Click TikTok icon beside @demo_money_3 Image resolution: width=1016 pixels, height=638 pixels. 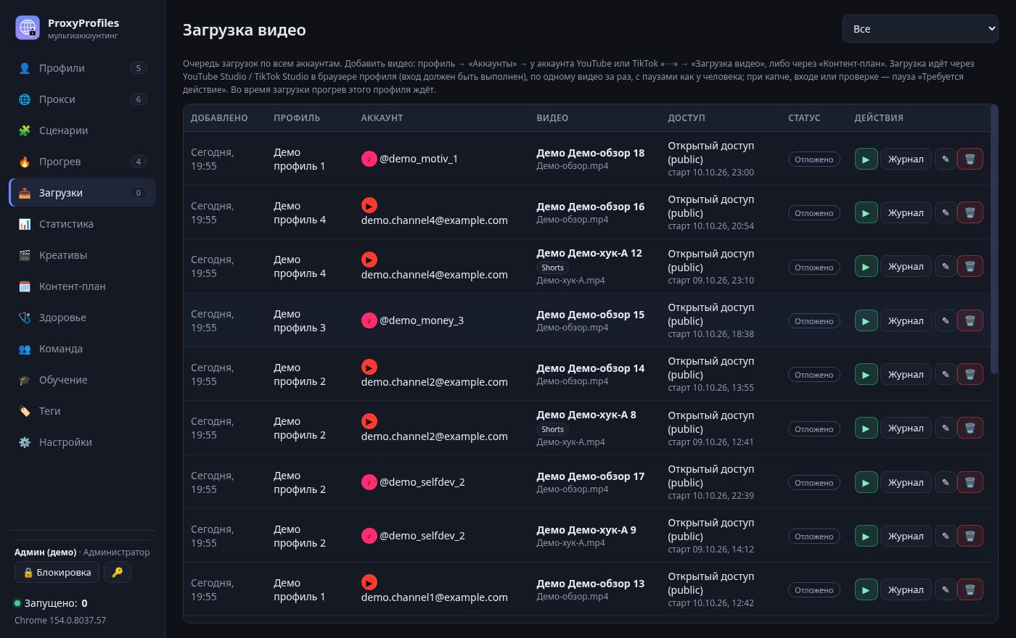pyautogui.click(x=369, y=320)
